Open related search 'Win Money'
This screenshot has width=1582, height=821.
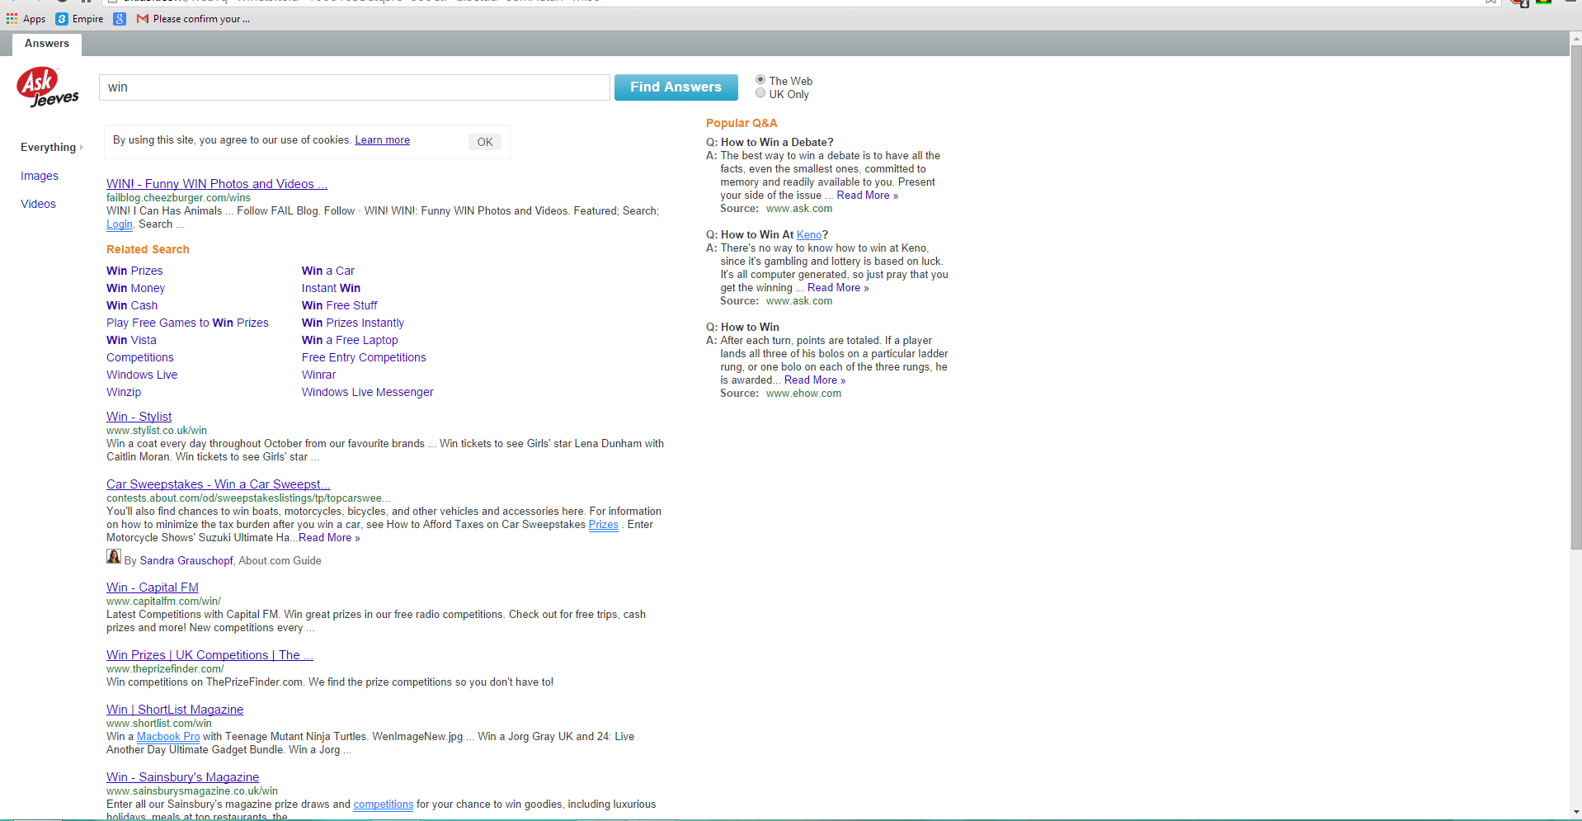point(135,288)
